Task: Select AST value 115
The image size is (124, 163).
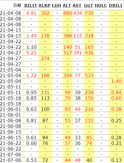Action: (x=78, y=36)
